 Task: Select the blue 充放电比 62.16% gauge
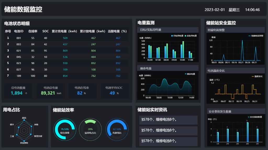pyautogui.click(x=117, y=129)
